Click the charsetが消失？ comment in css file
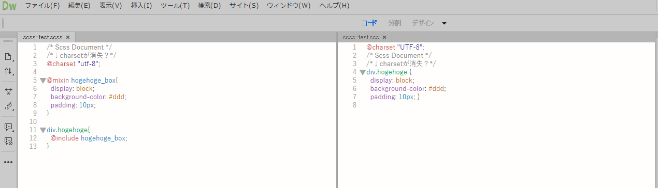The width and height of the screenshot is (658, 188). click(x=402, y=64)
